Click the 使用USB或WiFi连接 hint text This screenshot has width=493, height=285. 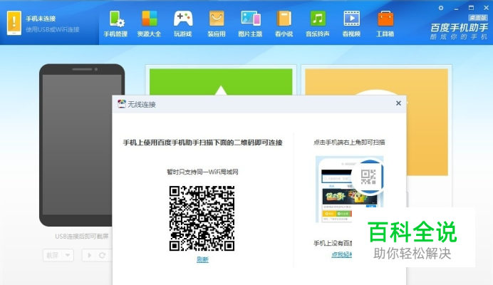point(53,30)
